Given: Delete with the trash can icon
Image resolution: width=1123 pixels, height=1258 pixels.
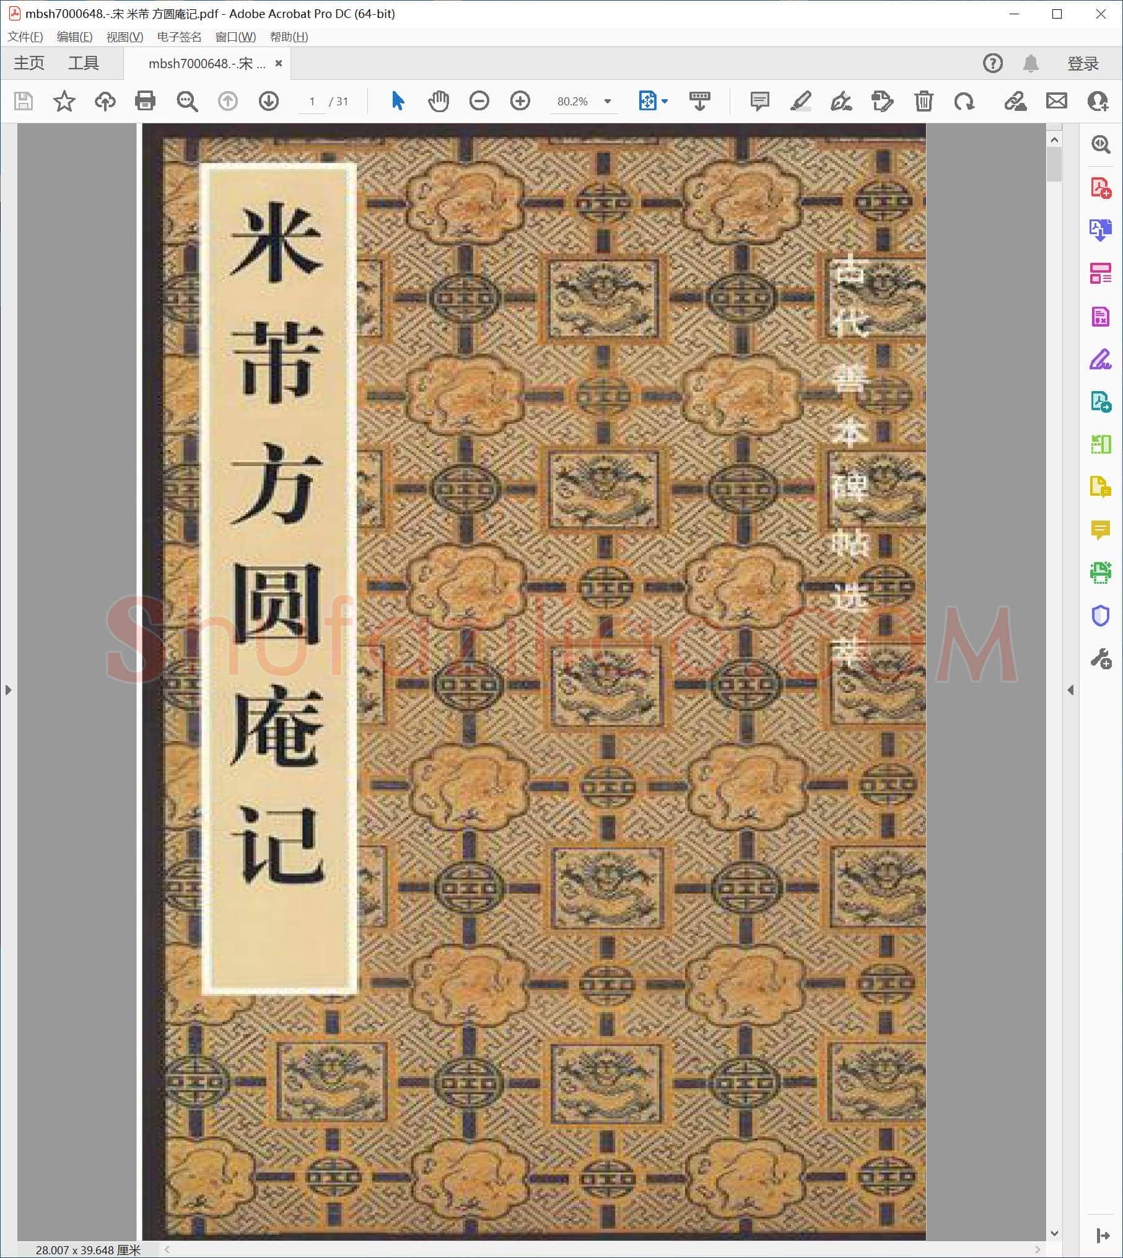Looking at the screenshot, I should click(924, 101).
